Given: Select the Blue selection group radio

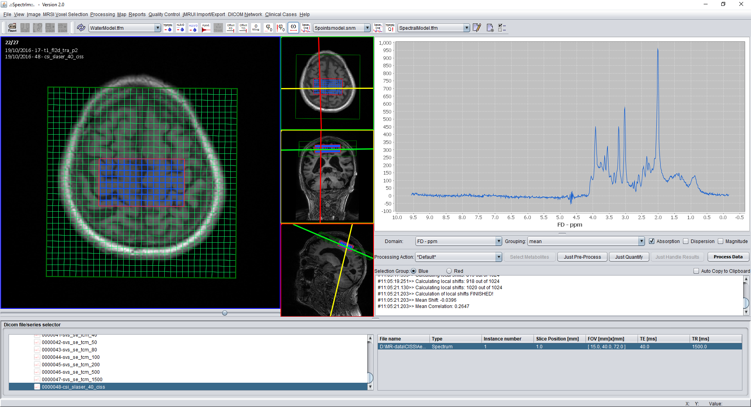Looking at the screenshot, I should 413,271.
